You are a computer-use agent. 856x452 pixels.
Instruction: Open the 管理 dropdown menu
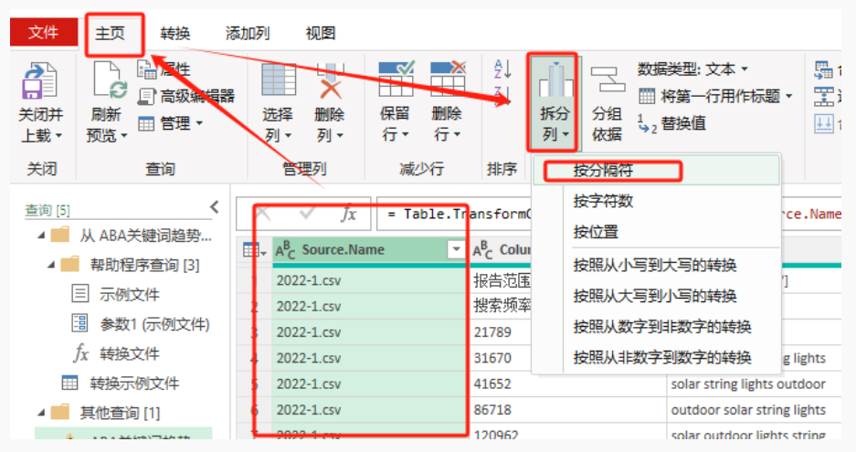click(170, 123)
